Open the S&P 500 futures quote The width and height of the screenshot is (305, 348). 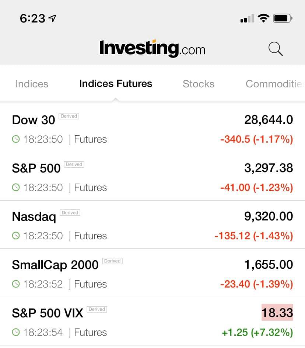[x=147, y=177]
